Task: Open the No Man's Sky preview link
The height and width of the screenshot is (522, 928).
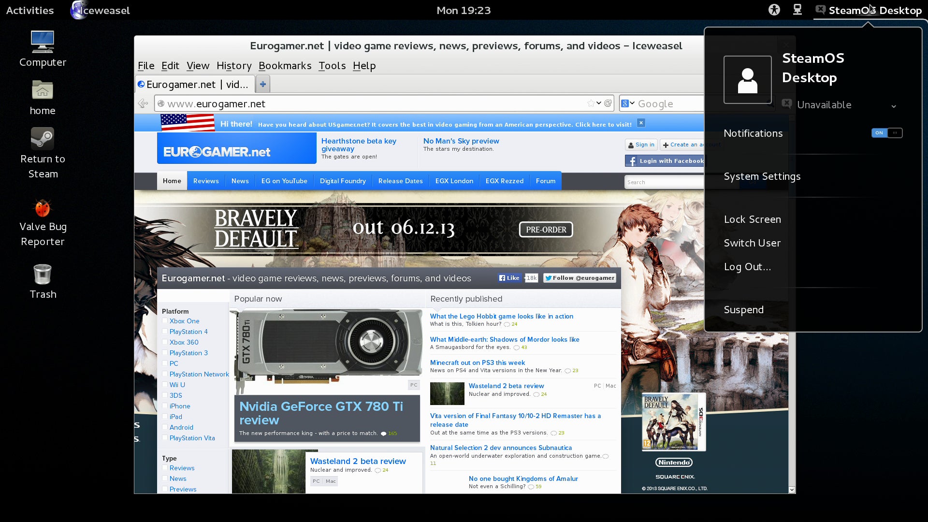Action: 461,141
